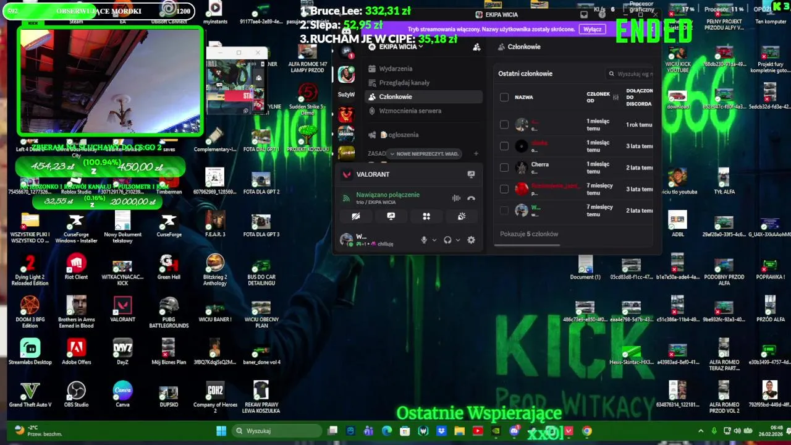791x445 pixels.
Task: Expand headphone output device options
Action: point(457,240)
